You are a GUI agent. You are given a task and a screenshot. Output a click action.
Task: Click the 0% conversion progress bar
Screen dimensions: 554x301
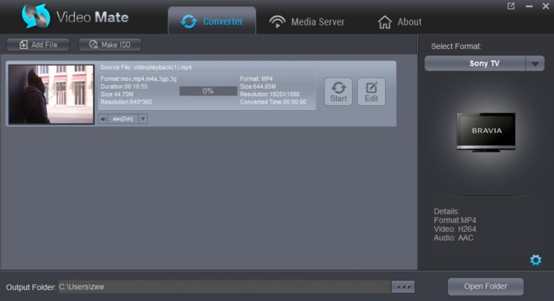pos(208,91)
